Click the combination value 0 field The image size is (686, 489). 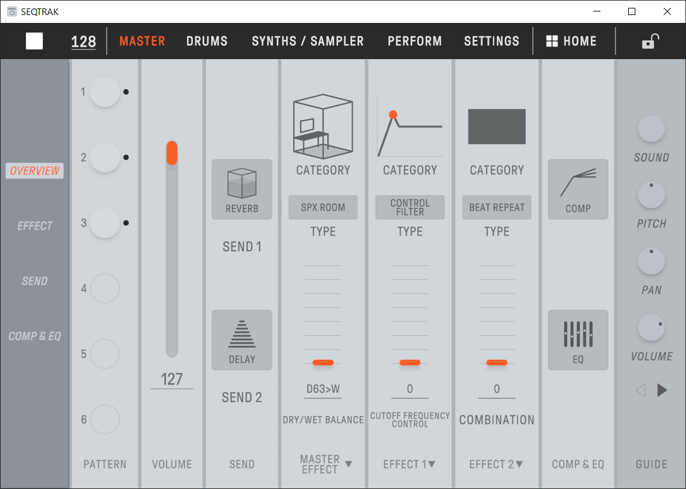(497, 389)
